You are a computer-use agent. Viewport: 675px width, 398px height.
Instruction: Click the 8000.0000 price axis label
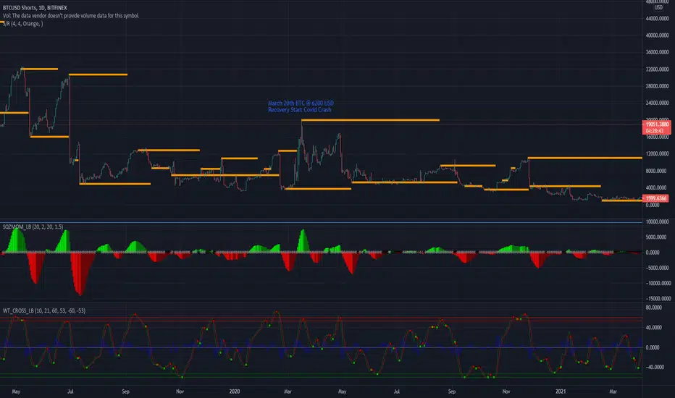[658, 171]
